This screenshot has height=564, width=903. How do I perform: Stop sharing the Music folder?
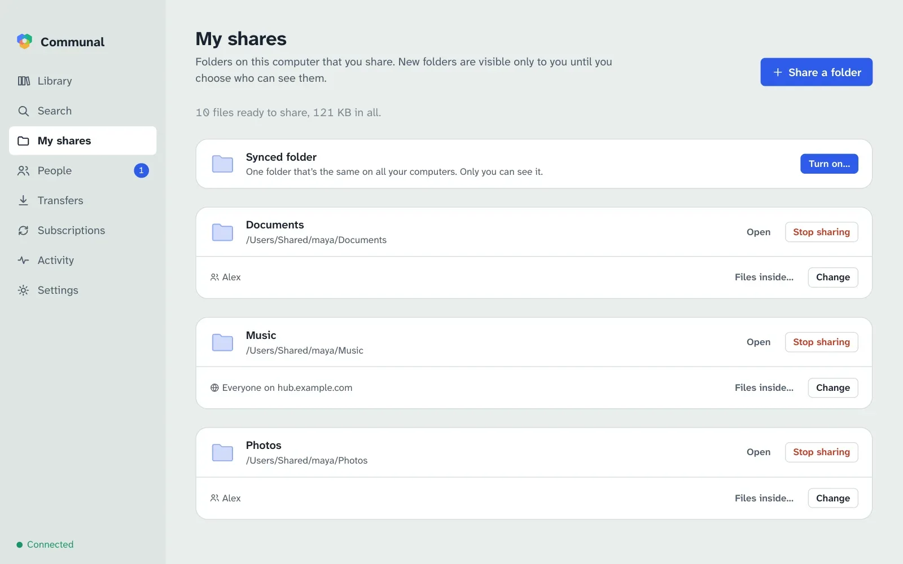[x=821, y=342]
